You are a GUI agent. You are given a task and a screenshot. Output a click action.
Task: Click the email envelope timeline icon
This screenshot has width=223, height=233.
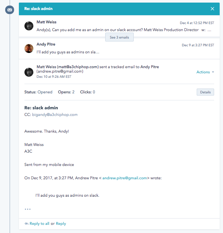point(10,10)
